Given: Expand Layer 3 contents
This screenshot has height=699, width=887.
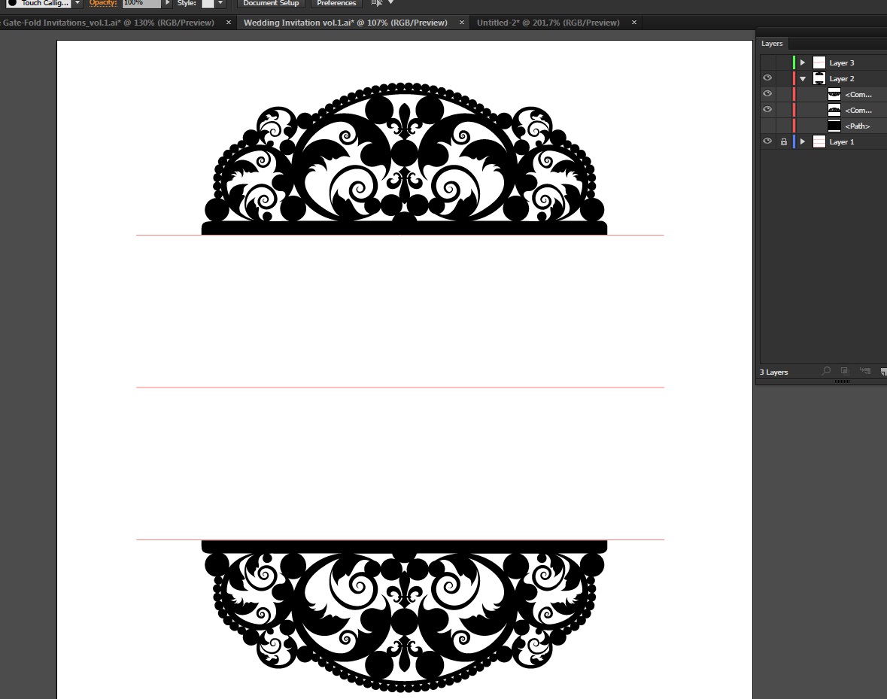Looking at the screenshot, I should pos(802,62).
